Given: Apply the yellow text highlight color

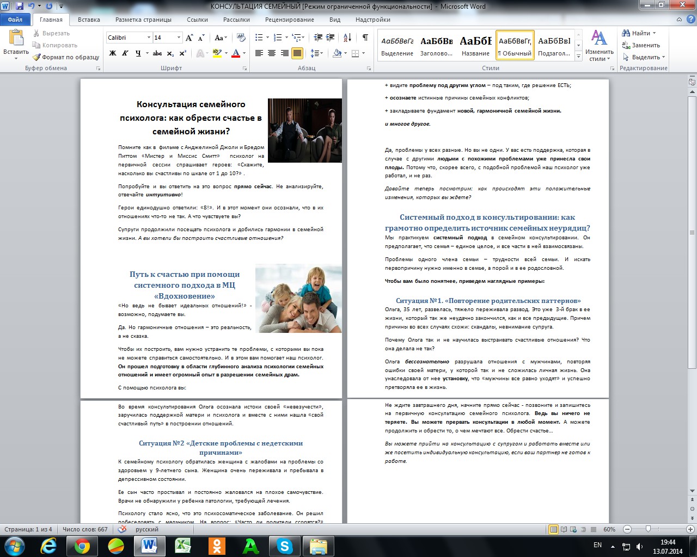Looking at the screenshot, I should [217, 53].
